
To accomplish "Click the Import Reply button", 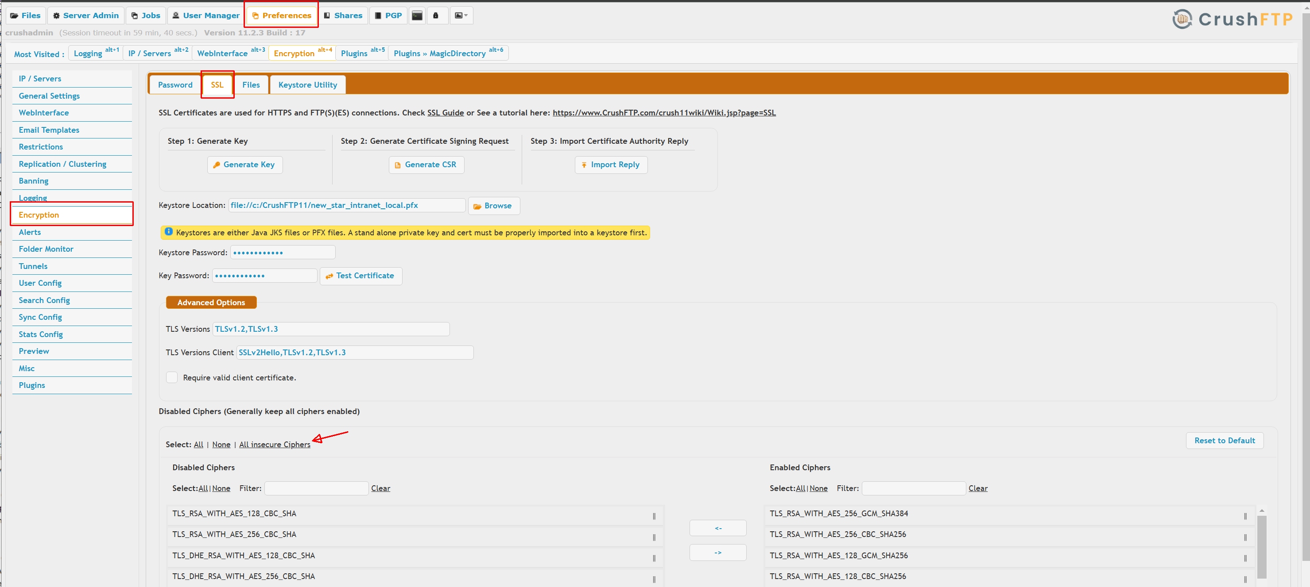I will 611,165.
